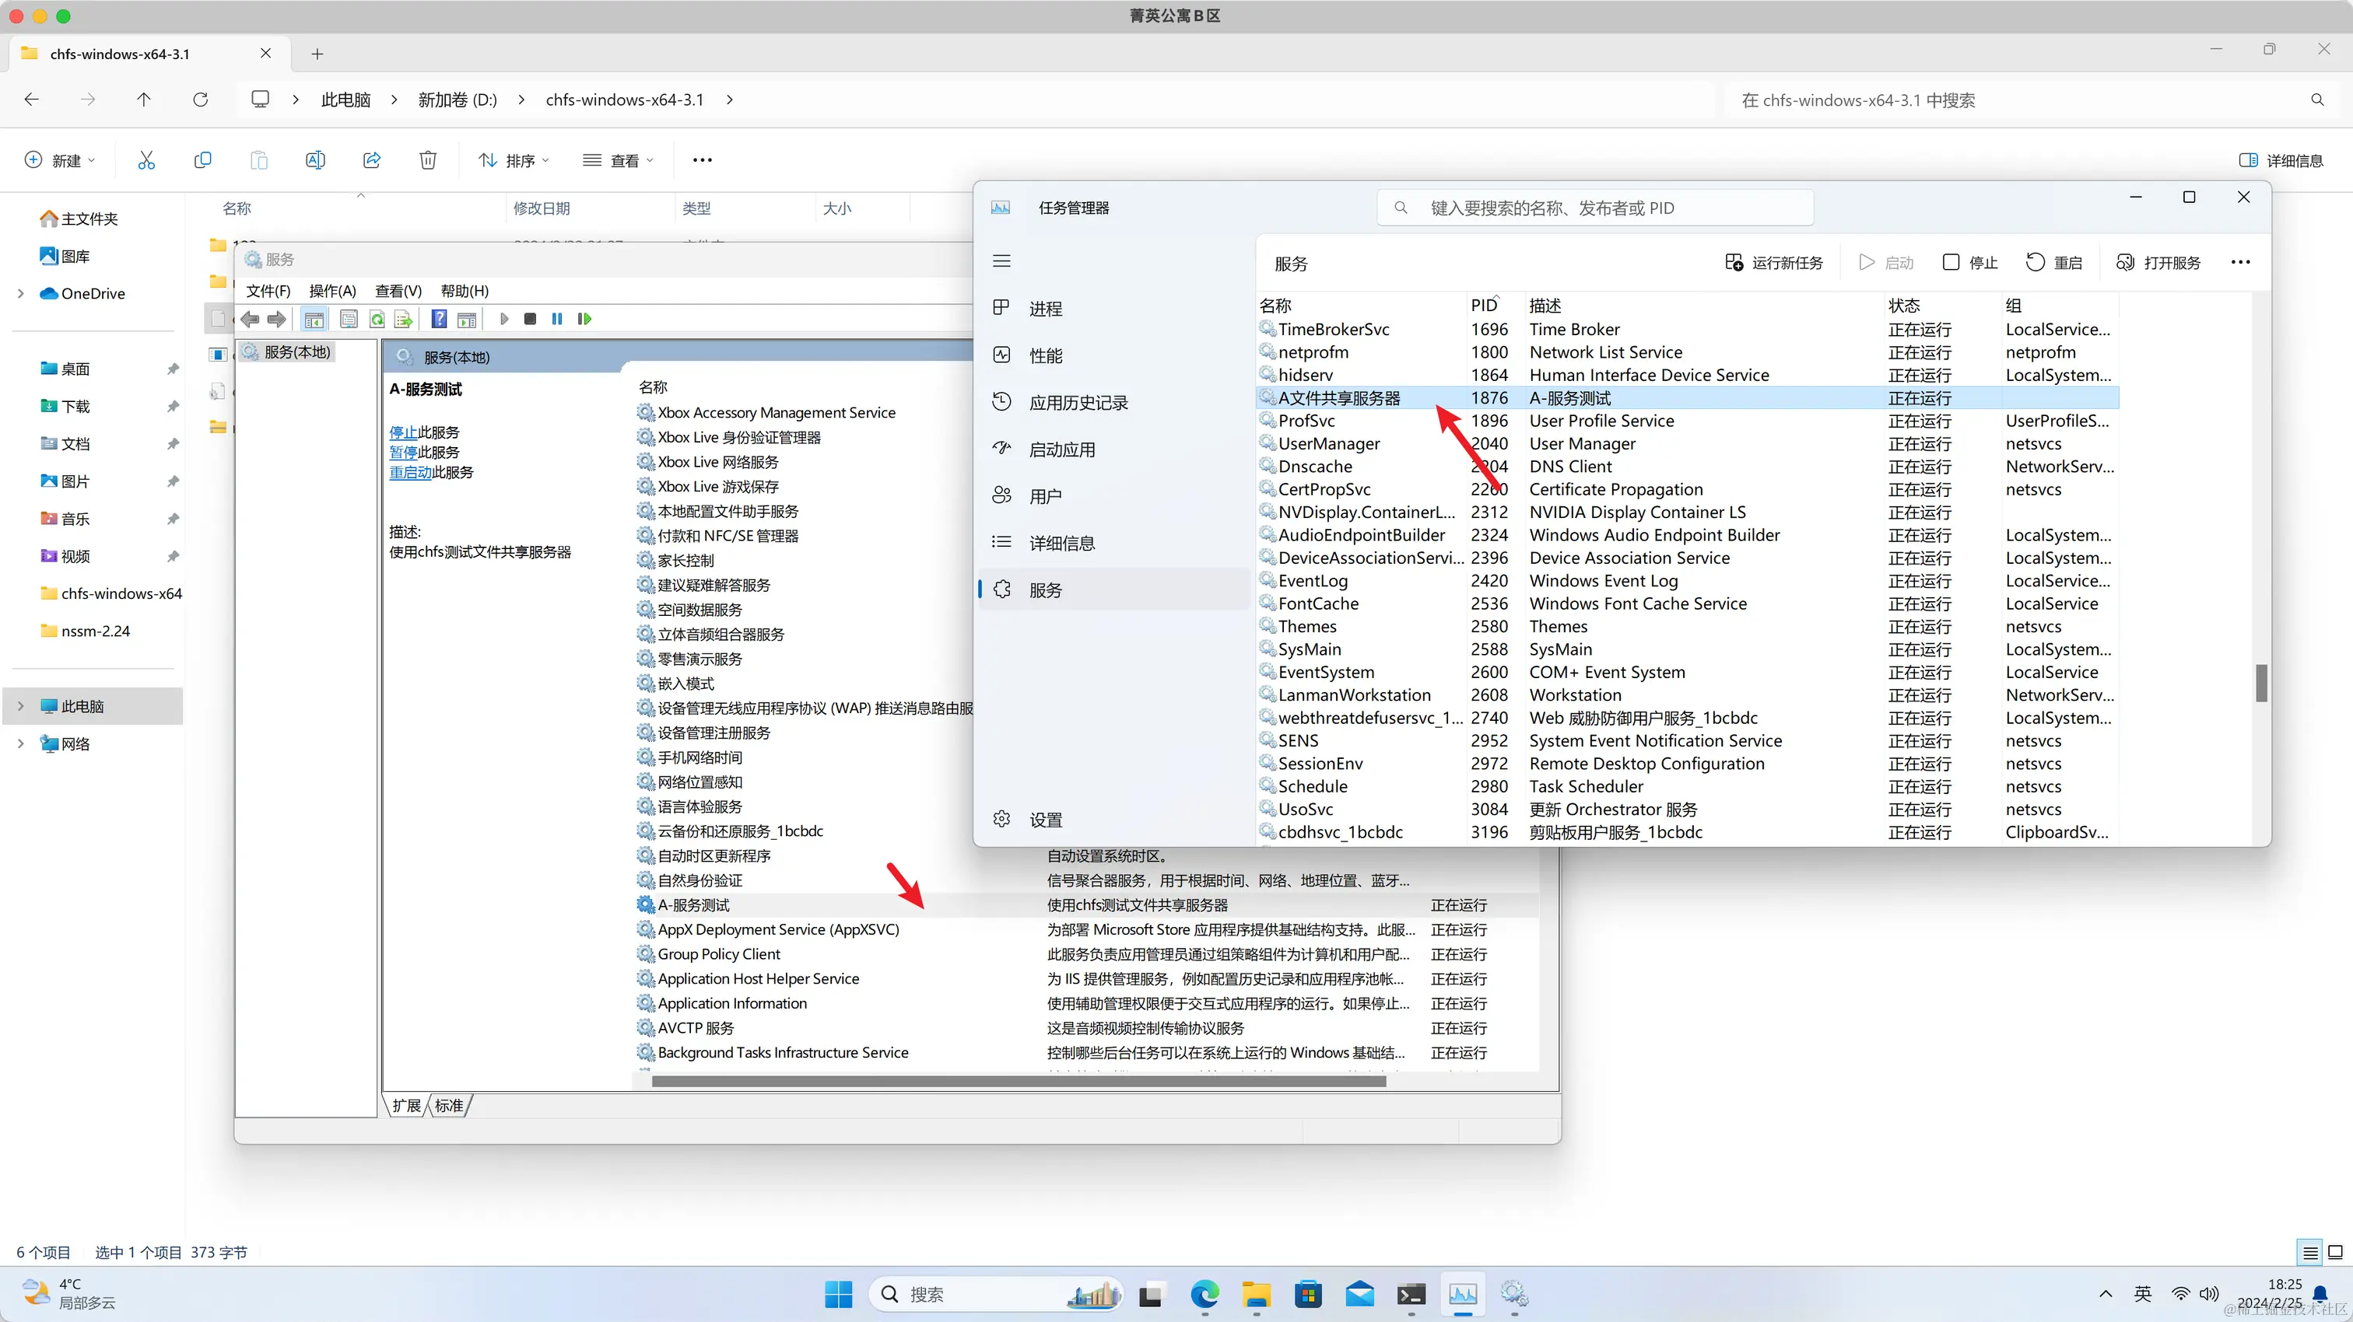Toggle the Task Manager hamburger navigation menu

[x=1002, y=261]
